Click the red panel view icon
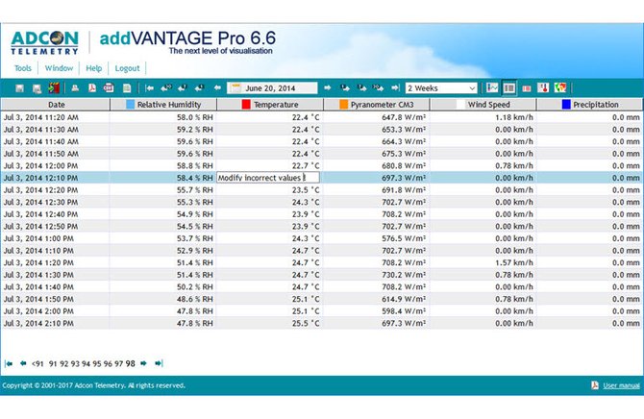Image resolution: width=644 pixels, height=419 pixels. [x=526, y=88]
